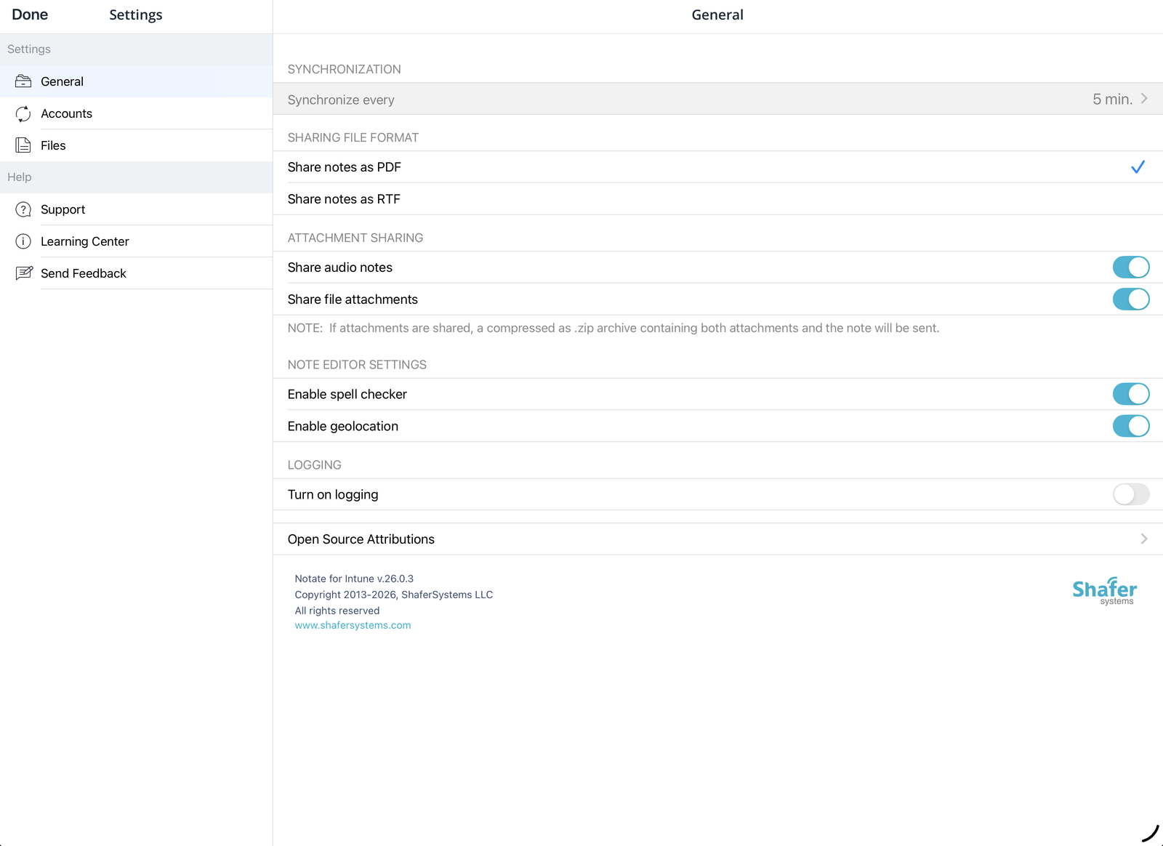The width and height of the screenshot is (1163, 846).
Task: Click the Support question mark icon
Action: [x=23, y=209]
